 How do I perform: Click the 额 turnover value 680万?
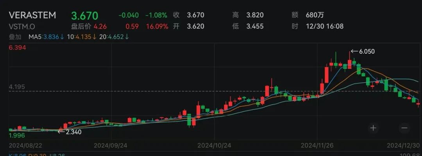[x=315, y=15]
